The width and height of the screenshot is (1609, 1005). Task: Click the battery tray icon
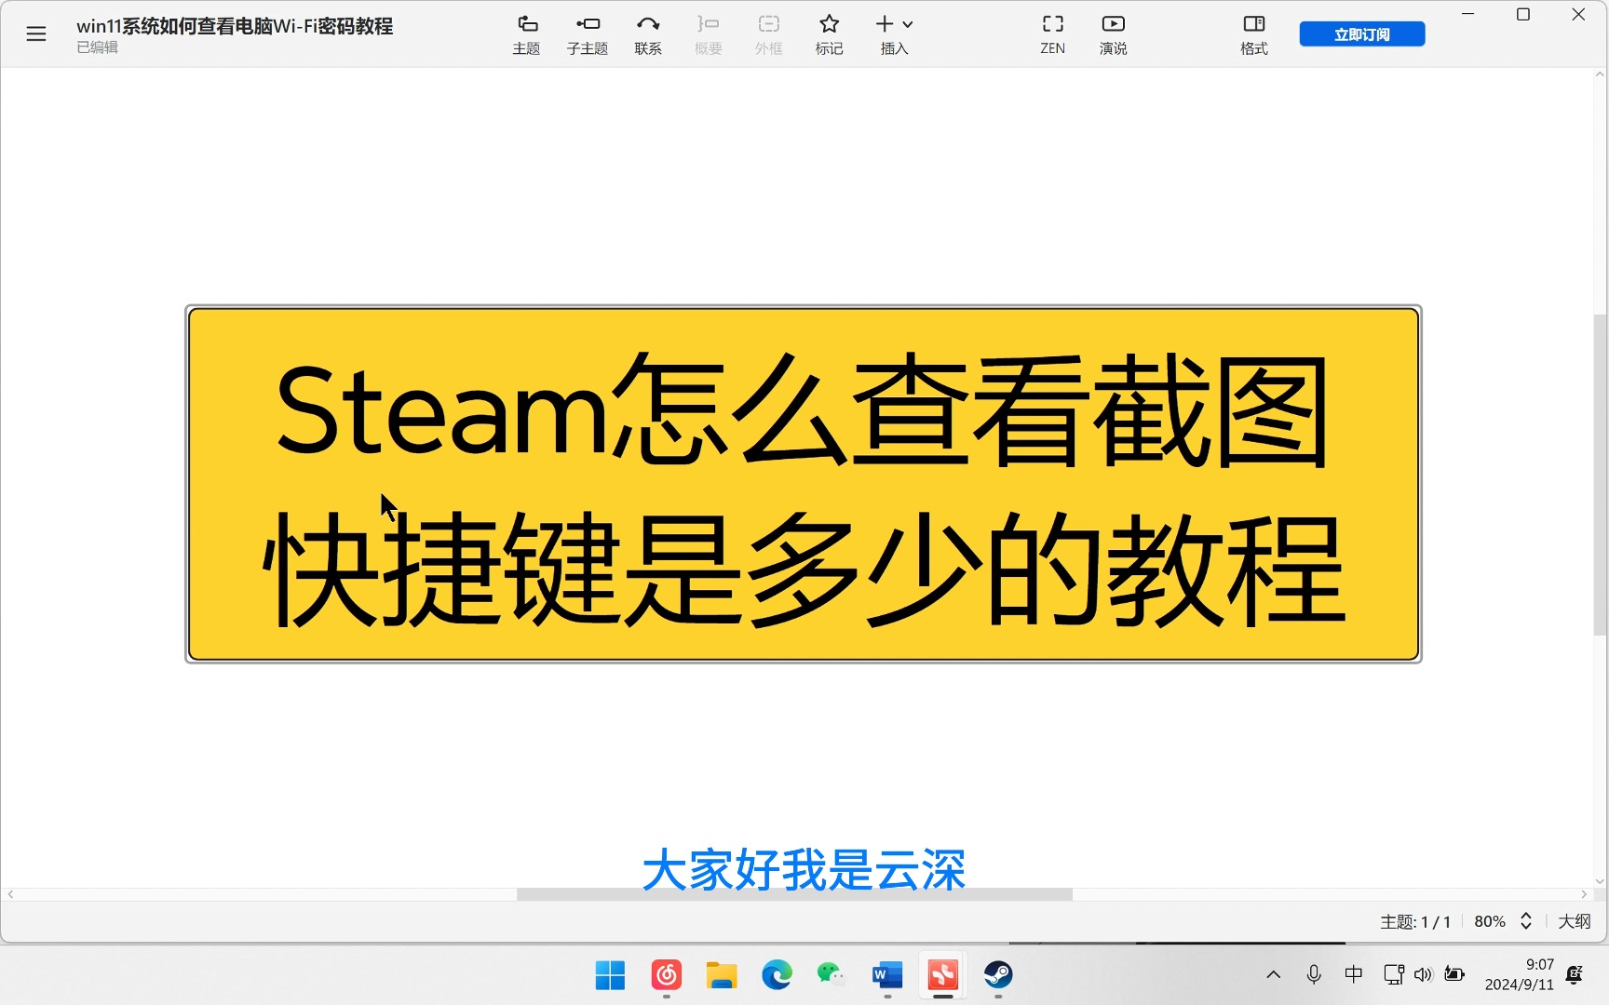click(x=1454, y=974)
